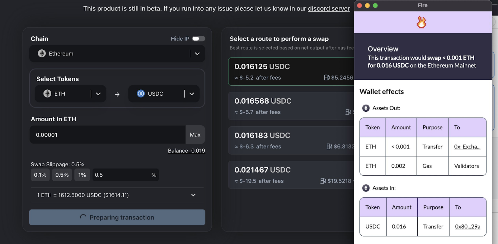The height and width of the screenshot is (244, 498).
Task: Click the ETH token icon in Select Tokens
Action: pyautogui.click(x=47, y=93)
